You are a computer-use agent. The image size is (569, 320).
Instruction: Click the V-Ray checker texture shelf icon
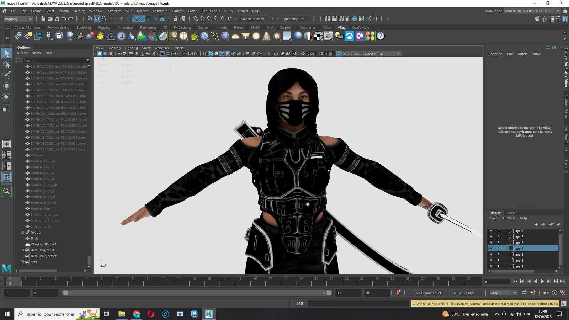pyautogui.click(x=318, y=36)
